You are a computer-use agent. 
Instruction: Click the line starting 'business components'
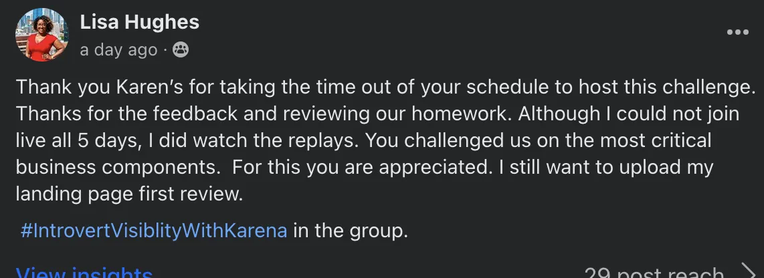tap(365, 168)
